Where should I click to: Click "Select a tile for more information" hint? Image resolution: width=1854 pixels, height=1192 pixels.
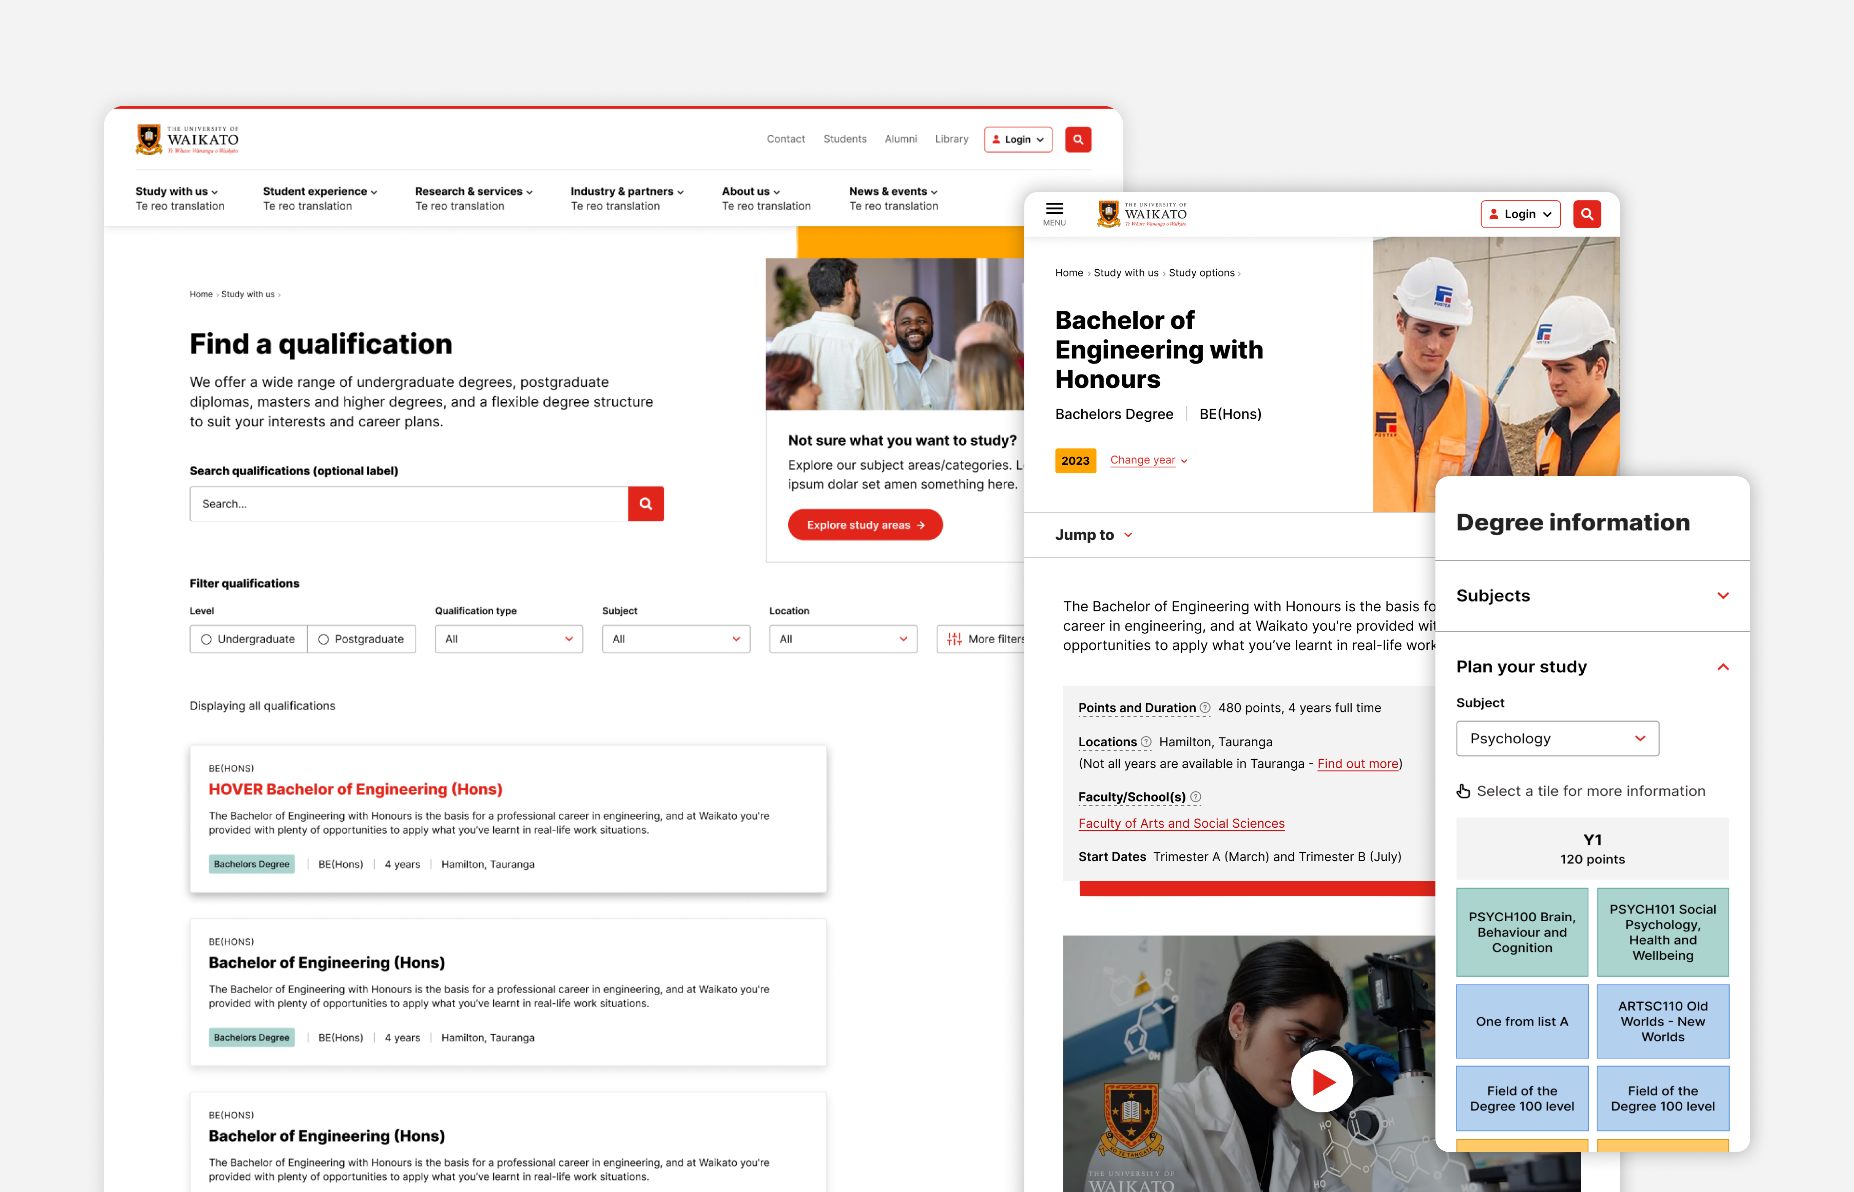(x=1591, y=791)
